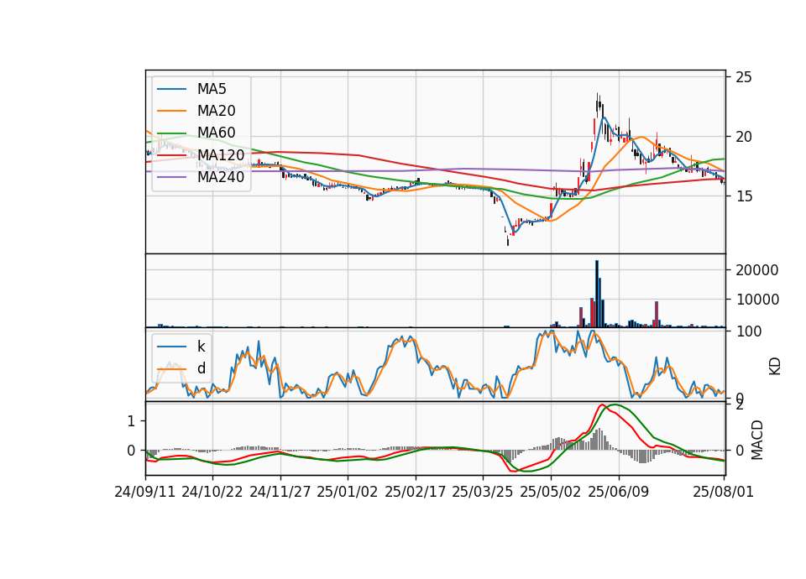Click the 25/03/25 date label
The width and height of the screenshot is (806, 579).
[483, 492]
